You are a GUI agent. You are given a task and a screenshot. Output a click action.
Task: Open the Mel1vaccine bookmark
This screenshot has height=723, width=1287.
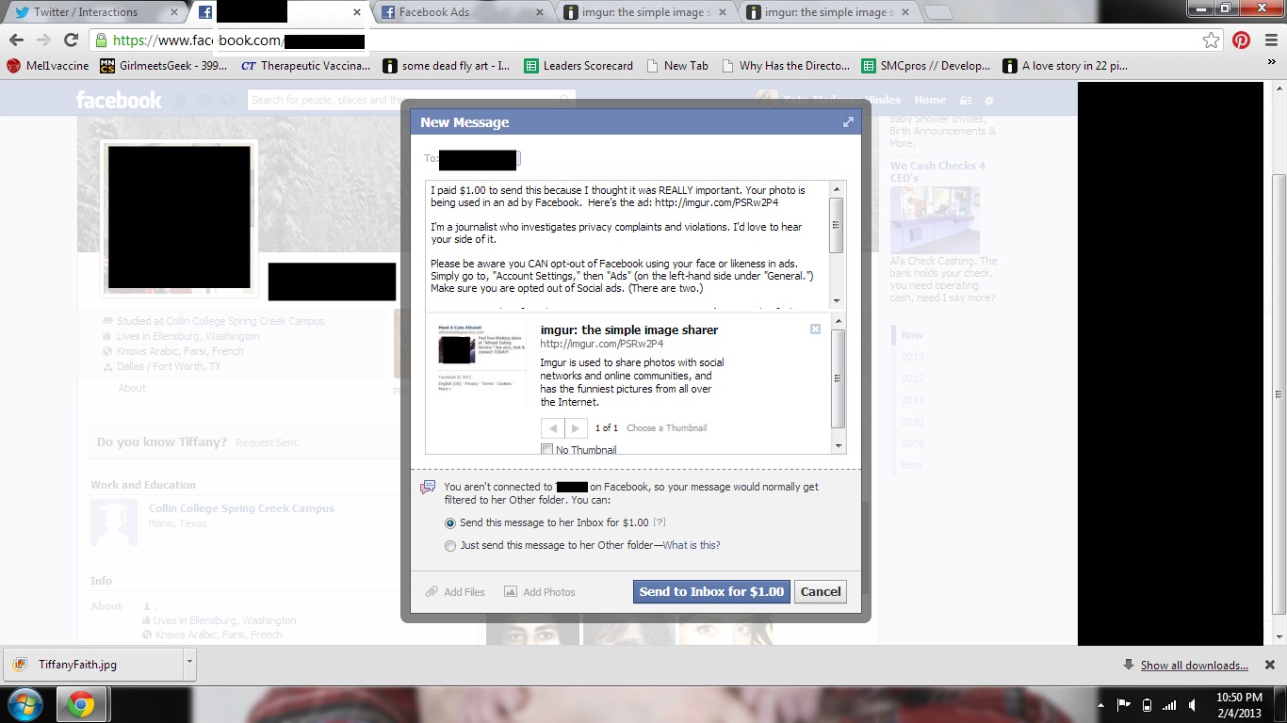(48, 66)
